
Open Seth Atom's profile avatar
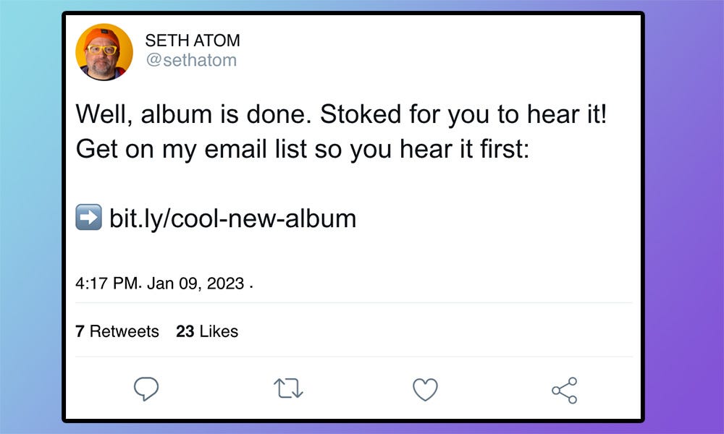(104, 52)
